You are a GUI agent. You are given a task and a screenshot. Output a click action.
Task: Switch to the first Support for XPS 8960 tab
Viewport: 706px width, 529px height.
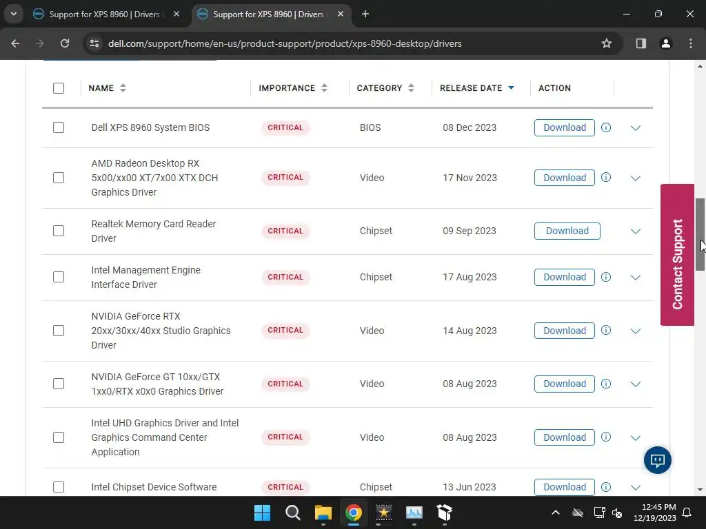(x=105, y=14)
